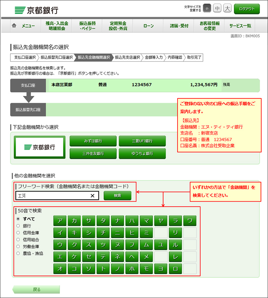Open the 諸届・受付 menu

(x=179, y=26)
